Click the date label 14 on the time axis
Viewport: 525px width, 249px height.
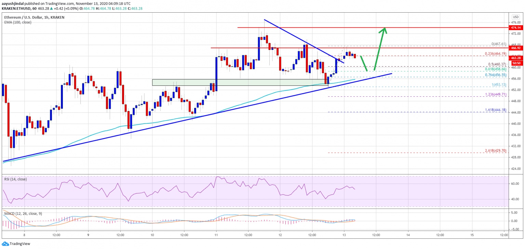(x=408, y=235)
